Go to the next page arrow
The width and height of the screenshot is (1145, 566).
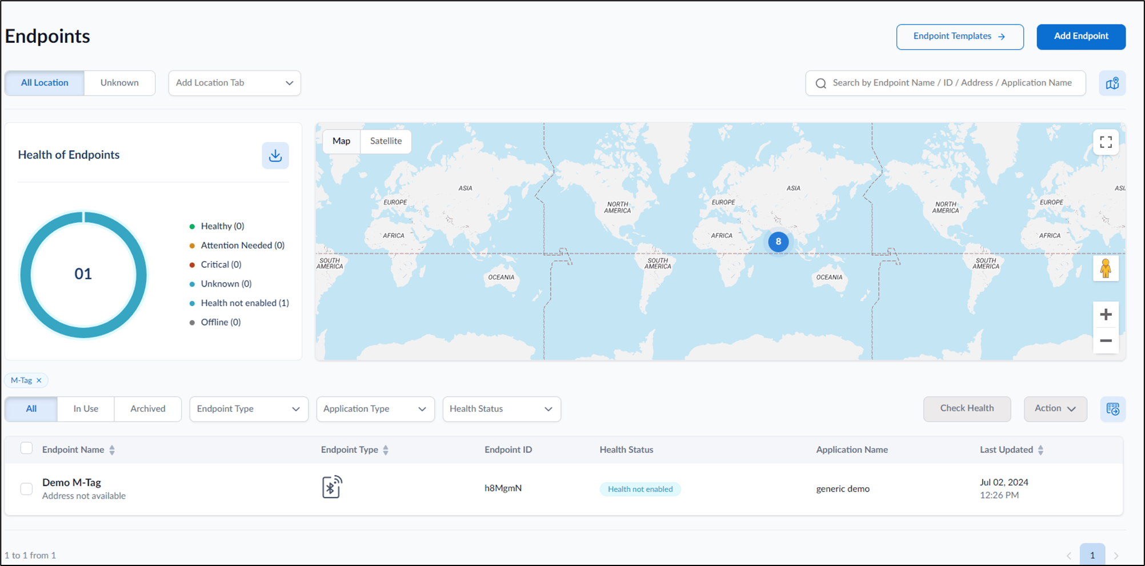(x=1116, y=556)
